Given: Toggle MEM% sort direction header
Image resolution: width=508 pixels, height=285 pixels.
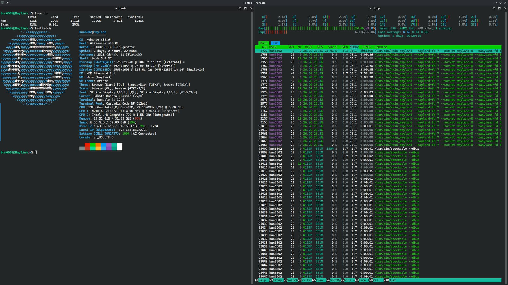Looking at the screenshot, I should (x=354, y=47).
